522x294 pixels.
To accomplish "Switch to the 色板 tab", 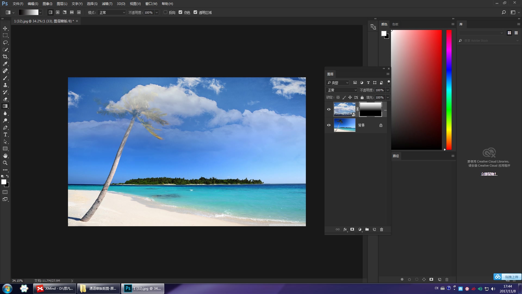I will point(395,24).
